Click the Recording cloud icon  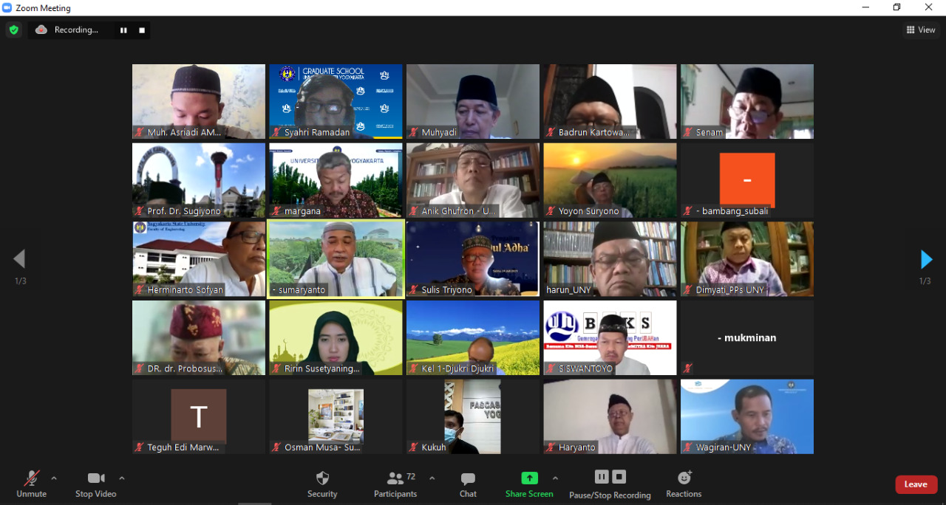pos(41,30)
